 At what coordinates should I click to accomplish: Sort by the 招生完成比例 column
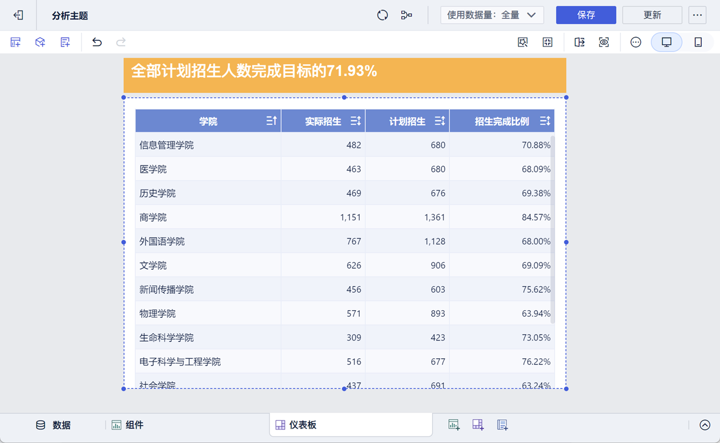pos(545,121)
